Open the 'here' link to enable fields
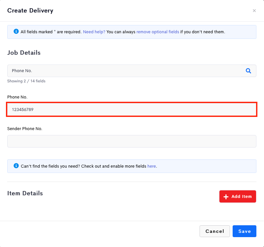Screen dimensions: 264x247 [x=152, y=166]
